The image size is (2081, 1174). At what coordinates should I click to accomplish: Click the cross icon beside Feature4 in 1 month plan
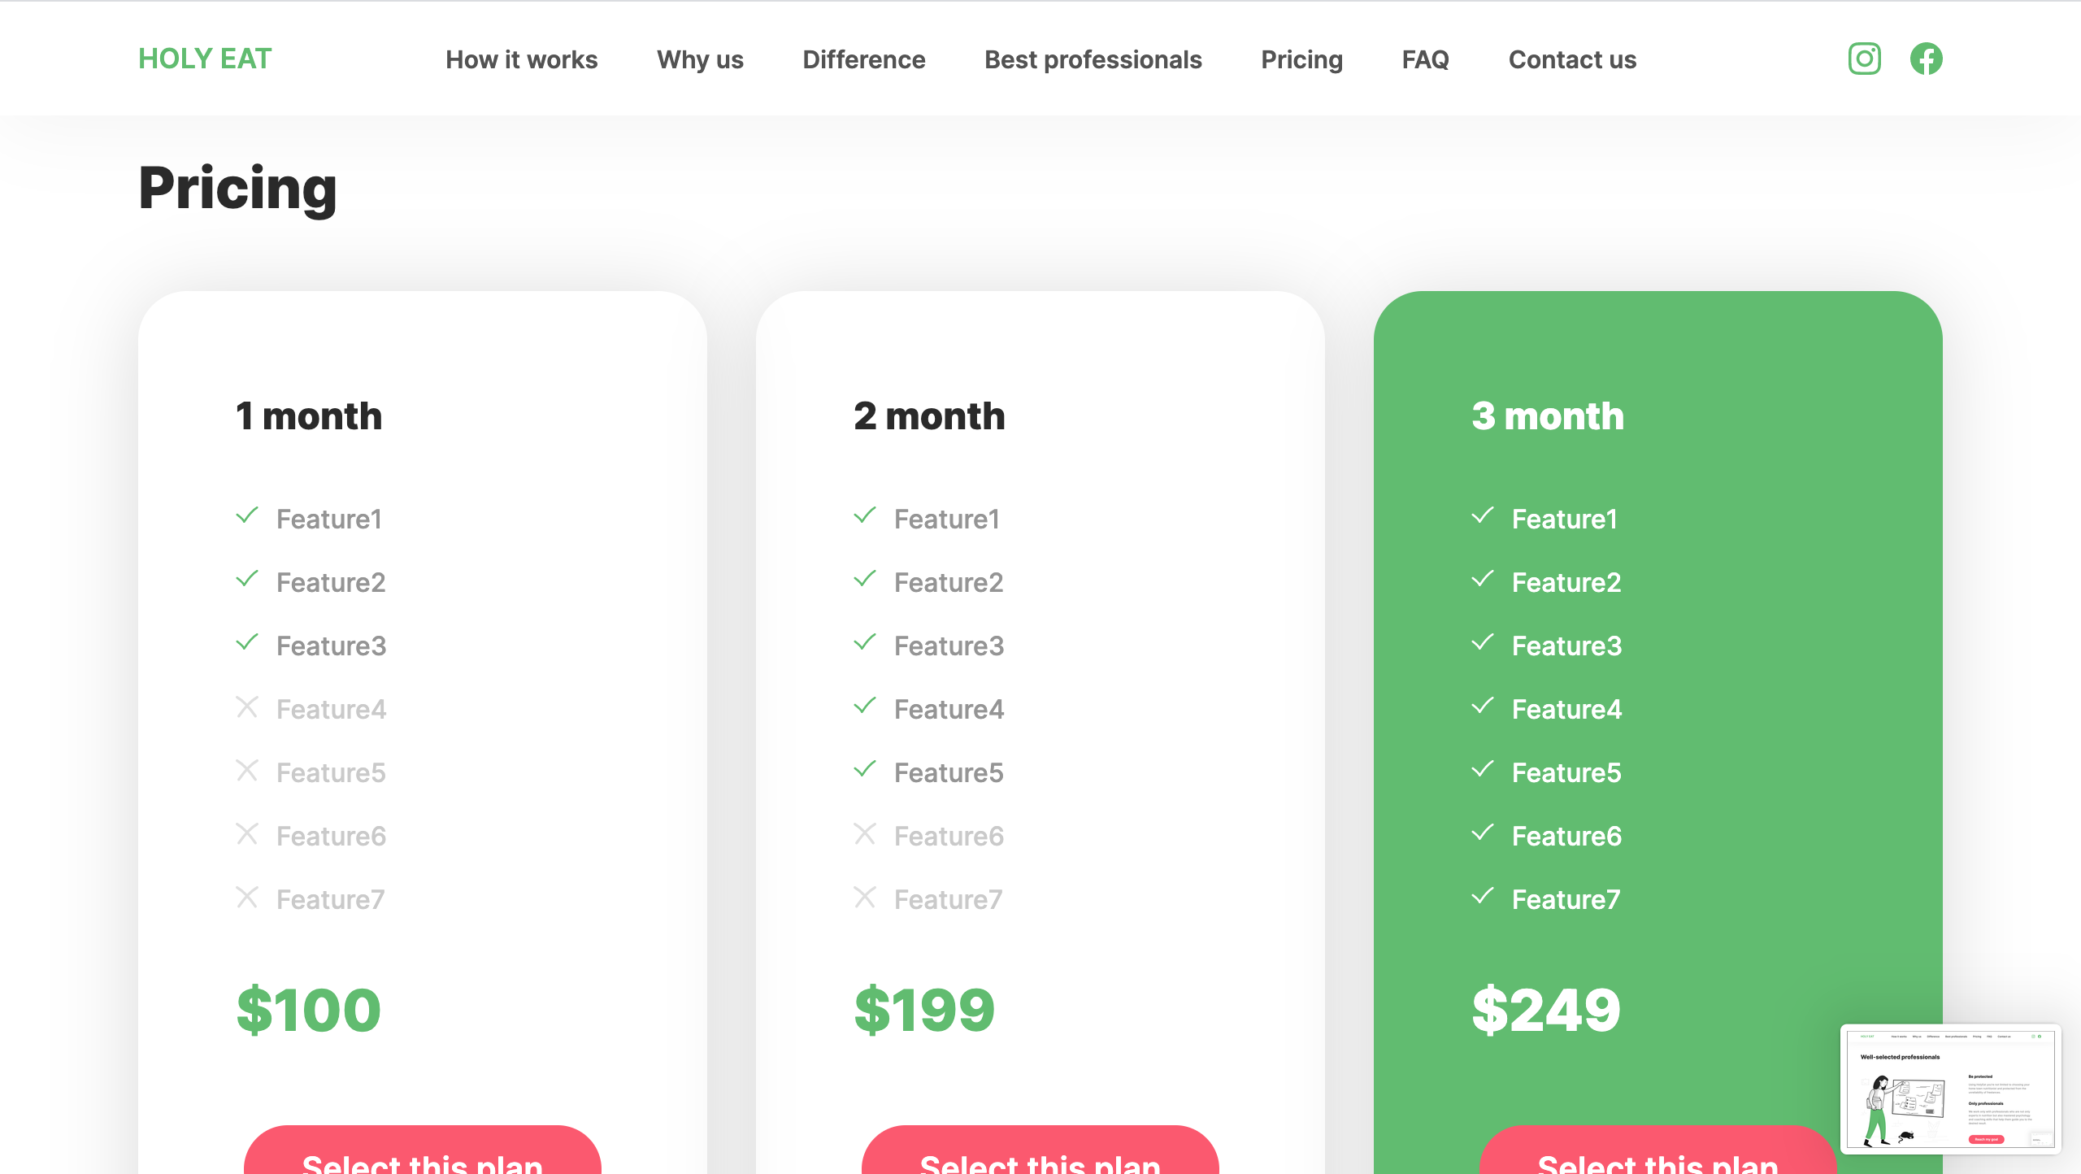[247, 707]
